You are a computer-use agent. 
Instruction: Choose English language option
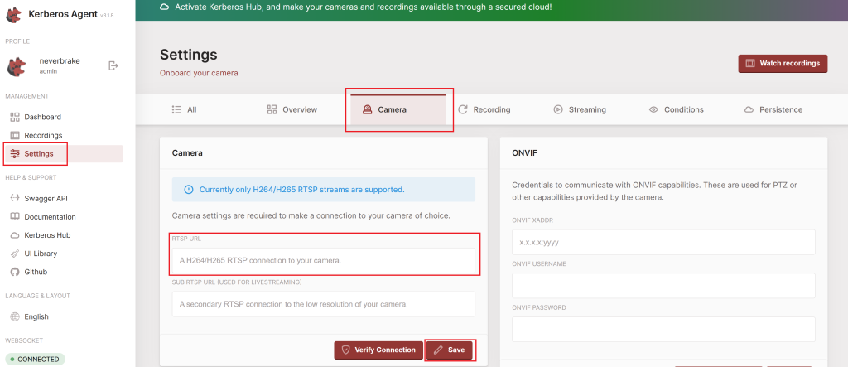coord(36,316)
